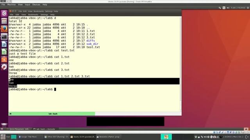Screen dimensions: 250x140
Task: Open LibreOffice Calc from the launcher
Action: coord(4,52)
